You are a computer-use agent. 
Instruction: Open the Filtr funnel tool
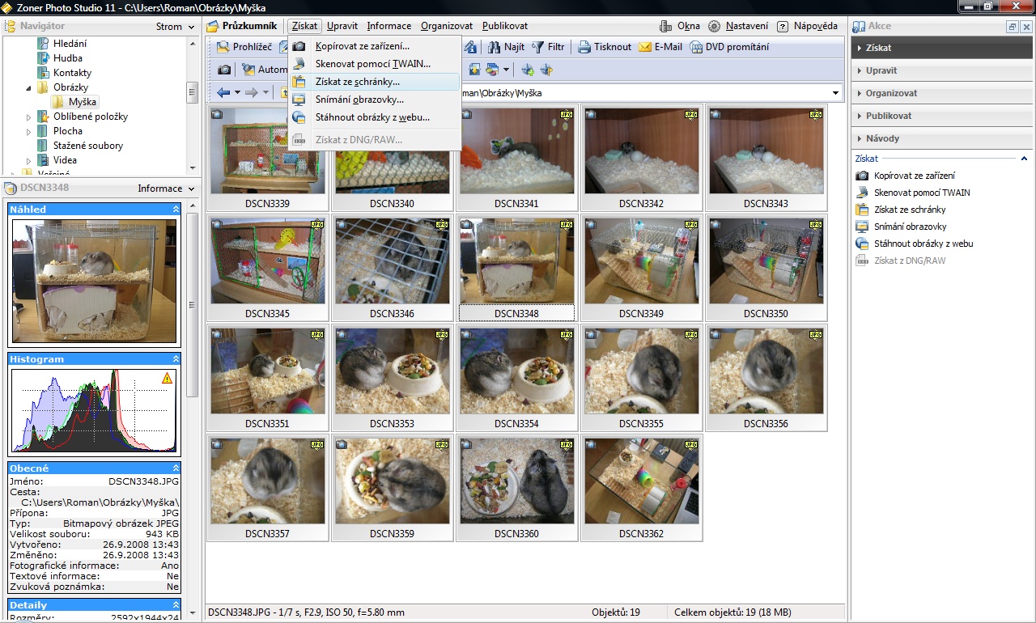click(549, 47)
